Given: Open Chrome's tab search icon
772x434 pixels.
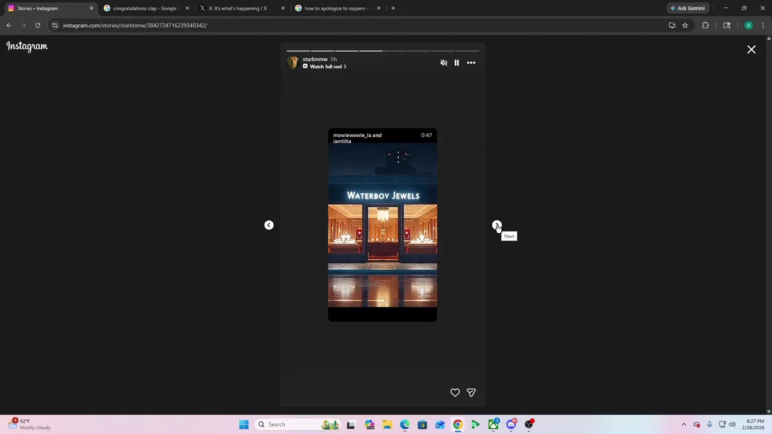Looking at the screenshot, I should point(727,25).
